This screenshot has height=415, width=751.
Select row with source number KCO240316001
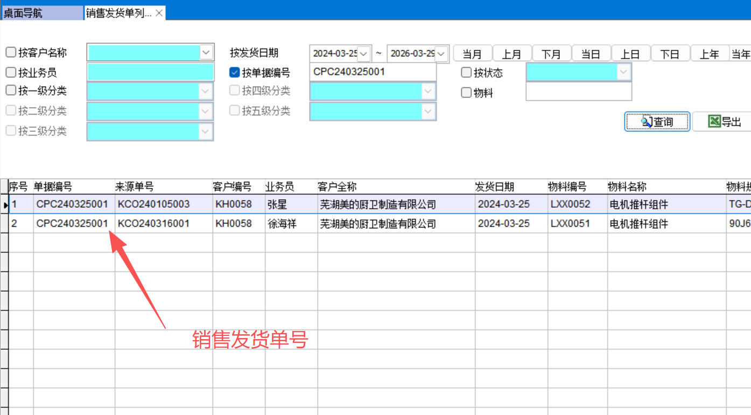pyautogui.click(x=153, y=223)
